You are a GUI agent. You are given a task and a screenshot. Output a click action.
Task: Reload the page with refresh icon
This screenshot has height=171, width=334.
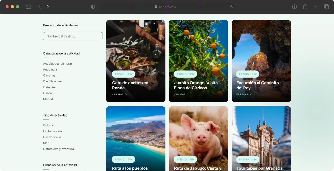(x=231, y=7)
